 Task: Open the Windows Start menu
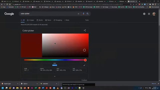(3, 88)
